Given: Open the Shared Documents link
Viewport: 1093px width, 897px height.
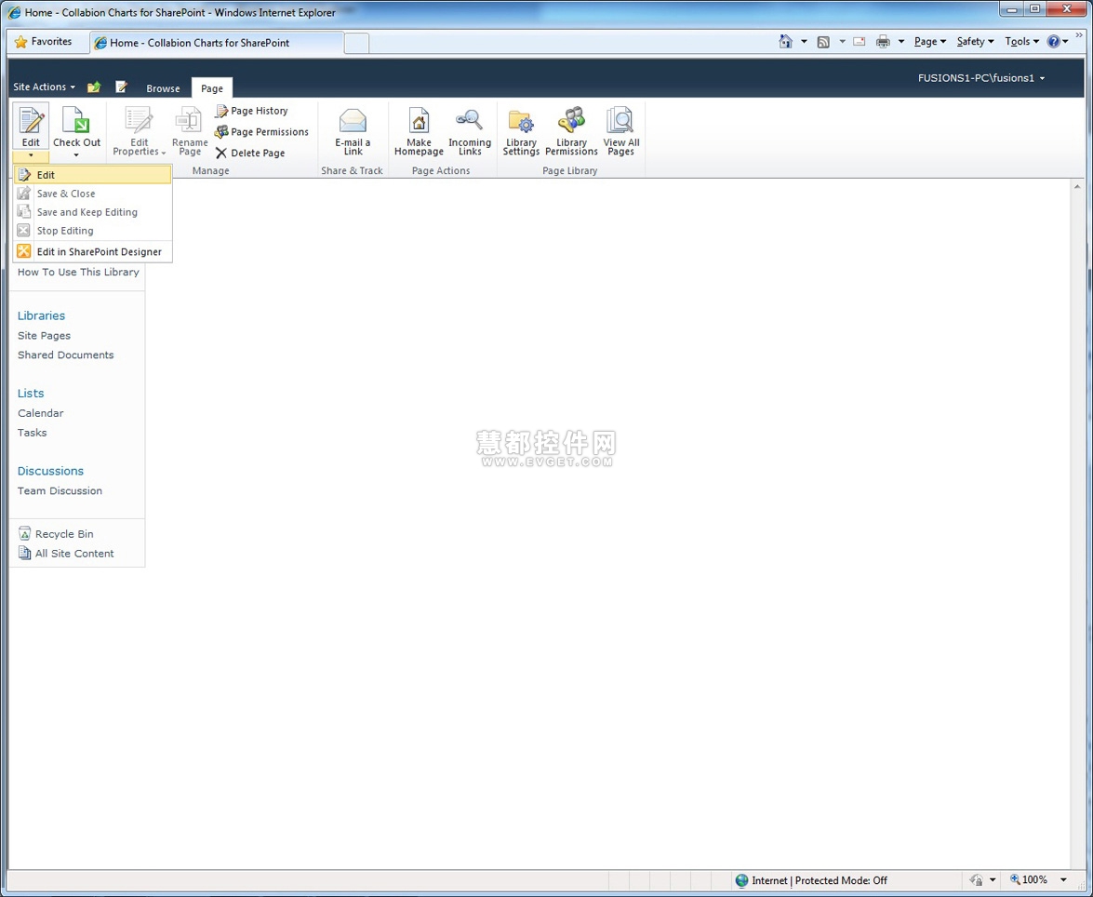Looking at the screenshot, I should click(65, 355).
